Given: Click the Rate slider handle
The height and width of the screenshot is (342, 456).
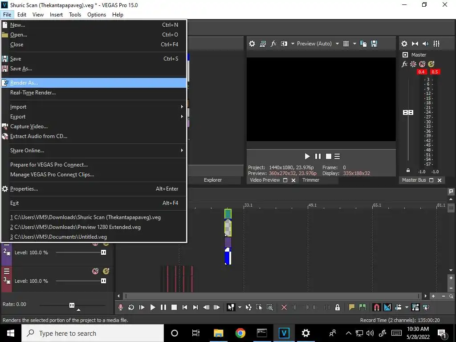Looking at the screenshot, I should click(72, 305).
